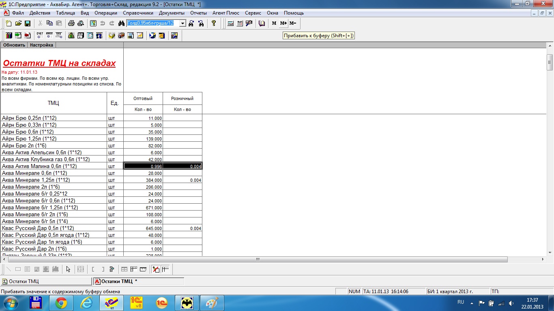
Task: Open the two-people contractors icon
Action: (99, 36)
